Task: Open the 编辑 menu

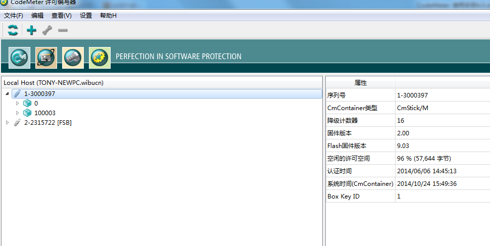Action: [x=37, y=16]
